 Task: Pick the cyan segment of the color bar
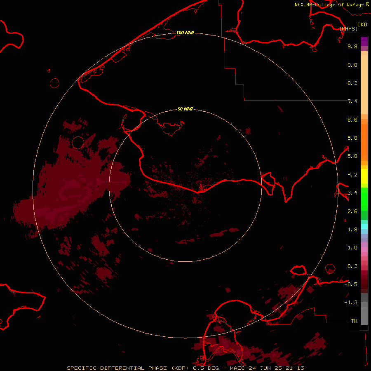pyautogui.click(x=364, y=227)
